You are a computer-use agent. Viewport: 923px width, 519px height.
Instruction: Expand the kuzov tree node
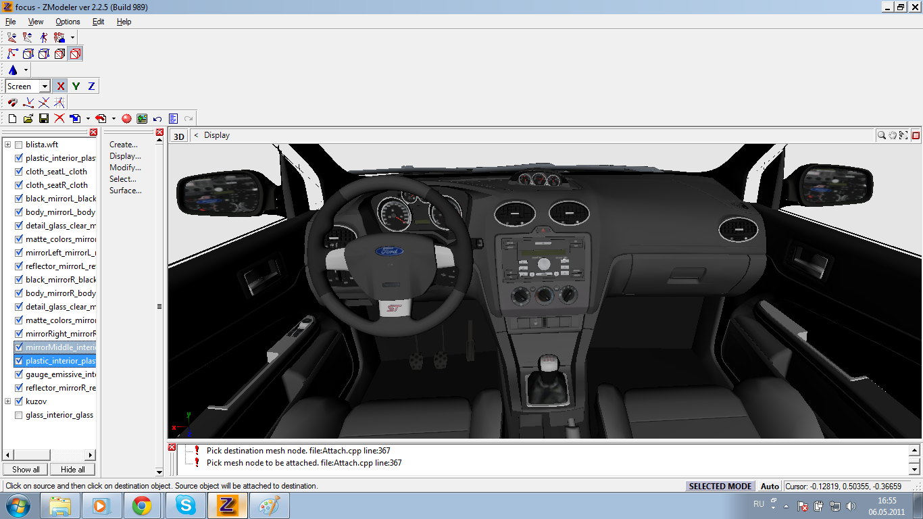(x=7, y=401)
